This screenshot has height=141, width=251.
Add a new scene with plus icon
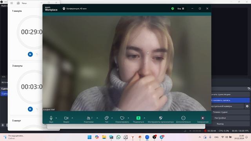click(3, 125)
